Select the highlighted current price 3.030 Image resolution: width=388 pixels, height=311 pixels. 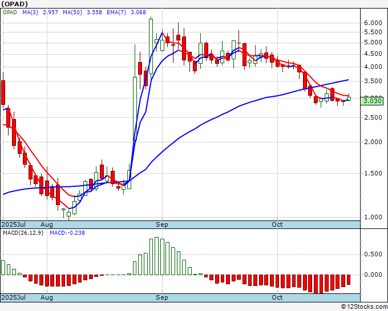tap(372, 101)
